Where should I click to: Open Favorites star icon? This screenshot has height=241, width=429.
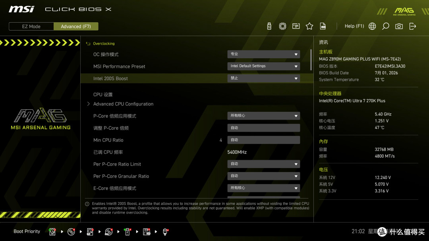(309, 26)
